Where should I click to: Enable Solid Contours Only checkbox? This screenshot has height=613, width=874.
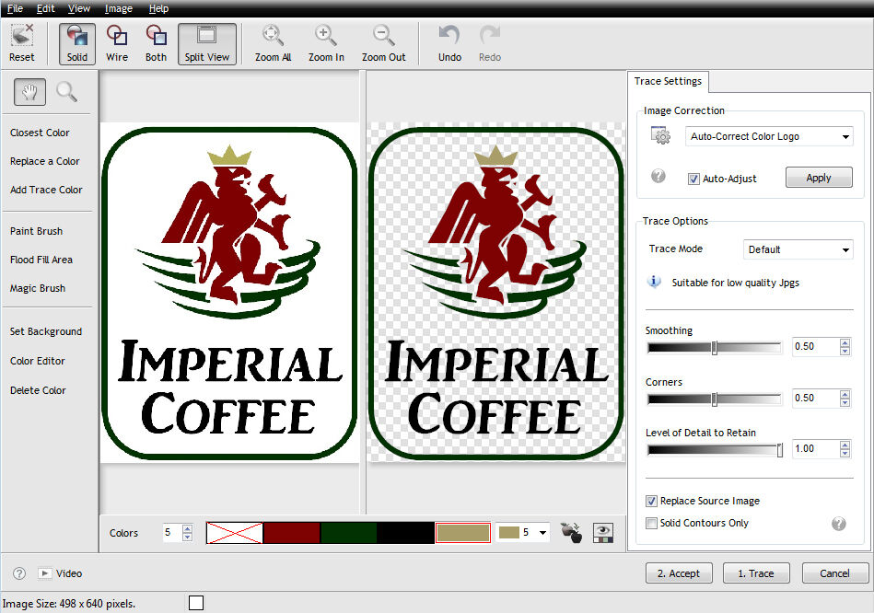[651, 524]
